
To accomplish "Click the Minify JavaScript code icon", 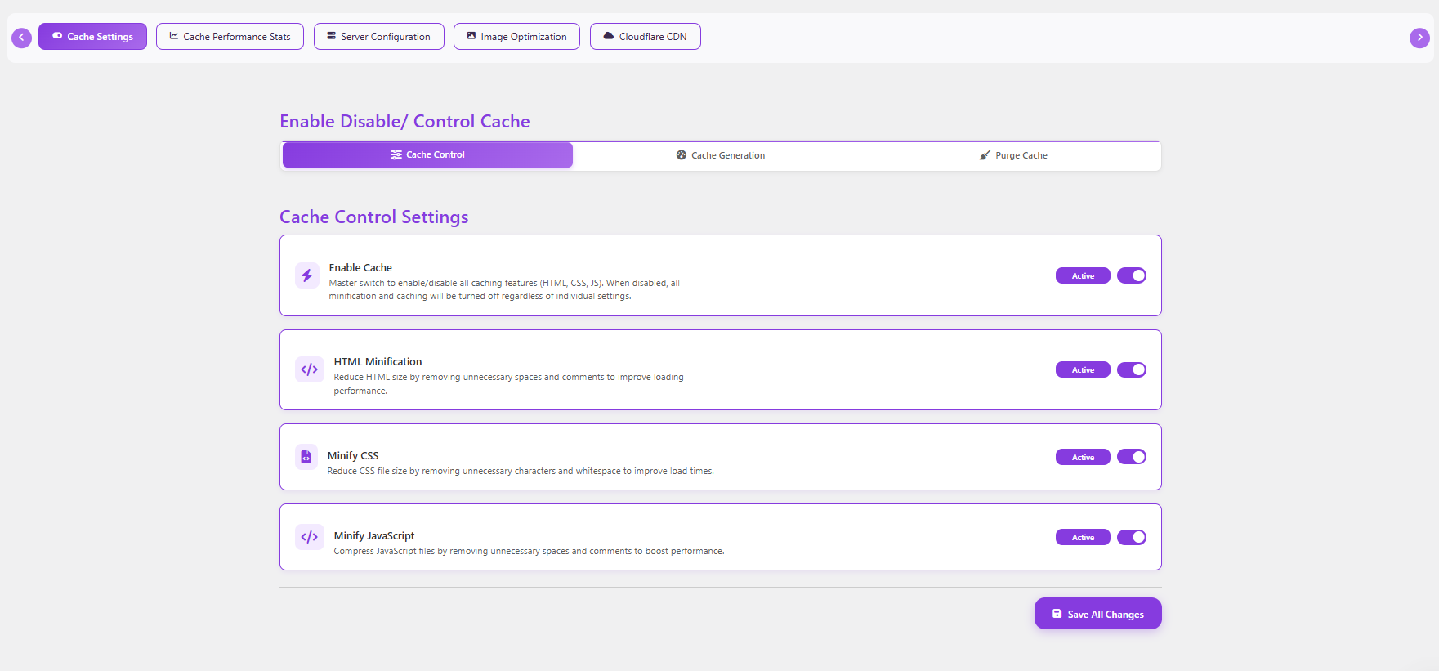I will 309,537.
